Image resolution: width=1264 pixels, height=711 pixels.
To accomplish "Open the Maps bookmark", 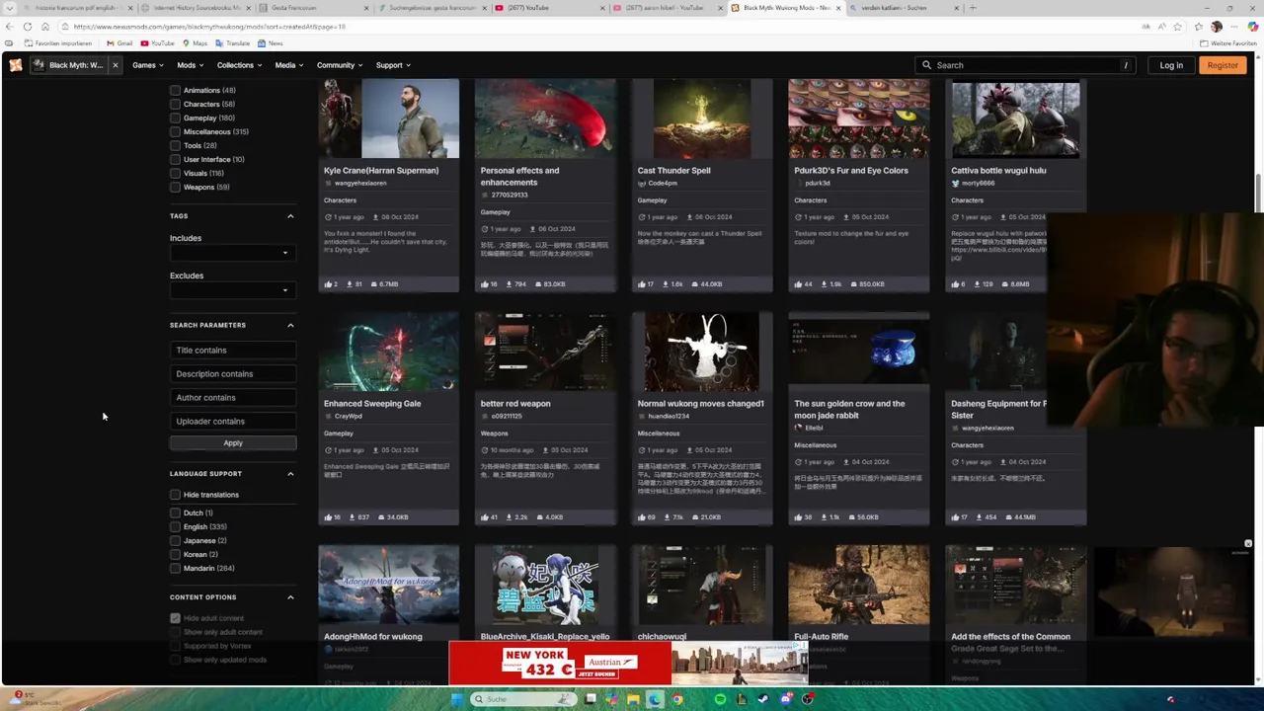I will pos(195,43).
